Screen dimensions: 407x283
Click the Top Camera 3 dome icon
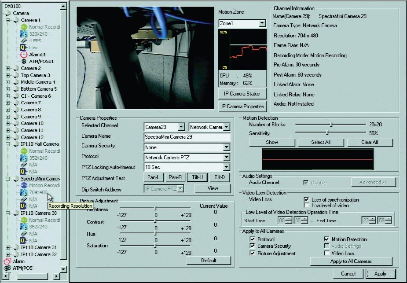click(16, 75)
